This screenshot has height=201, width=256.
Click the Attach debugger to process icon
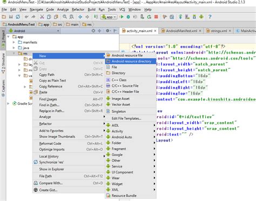point(142,17)
